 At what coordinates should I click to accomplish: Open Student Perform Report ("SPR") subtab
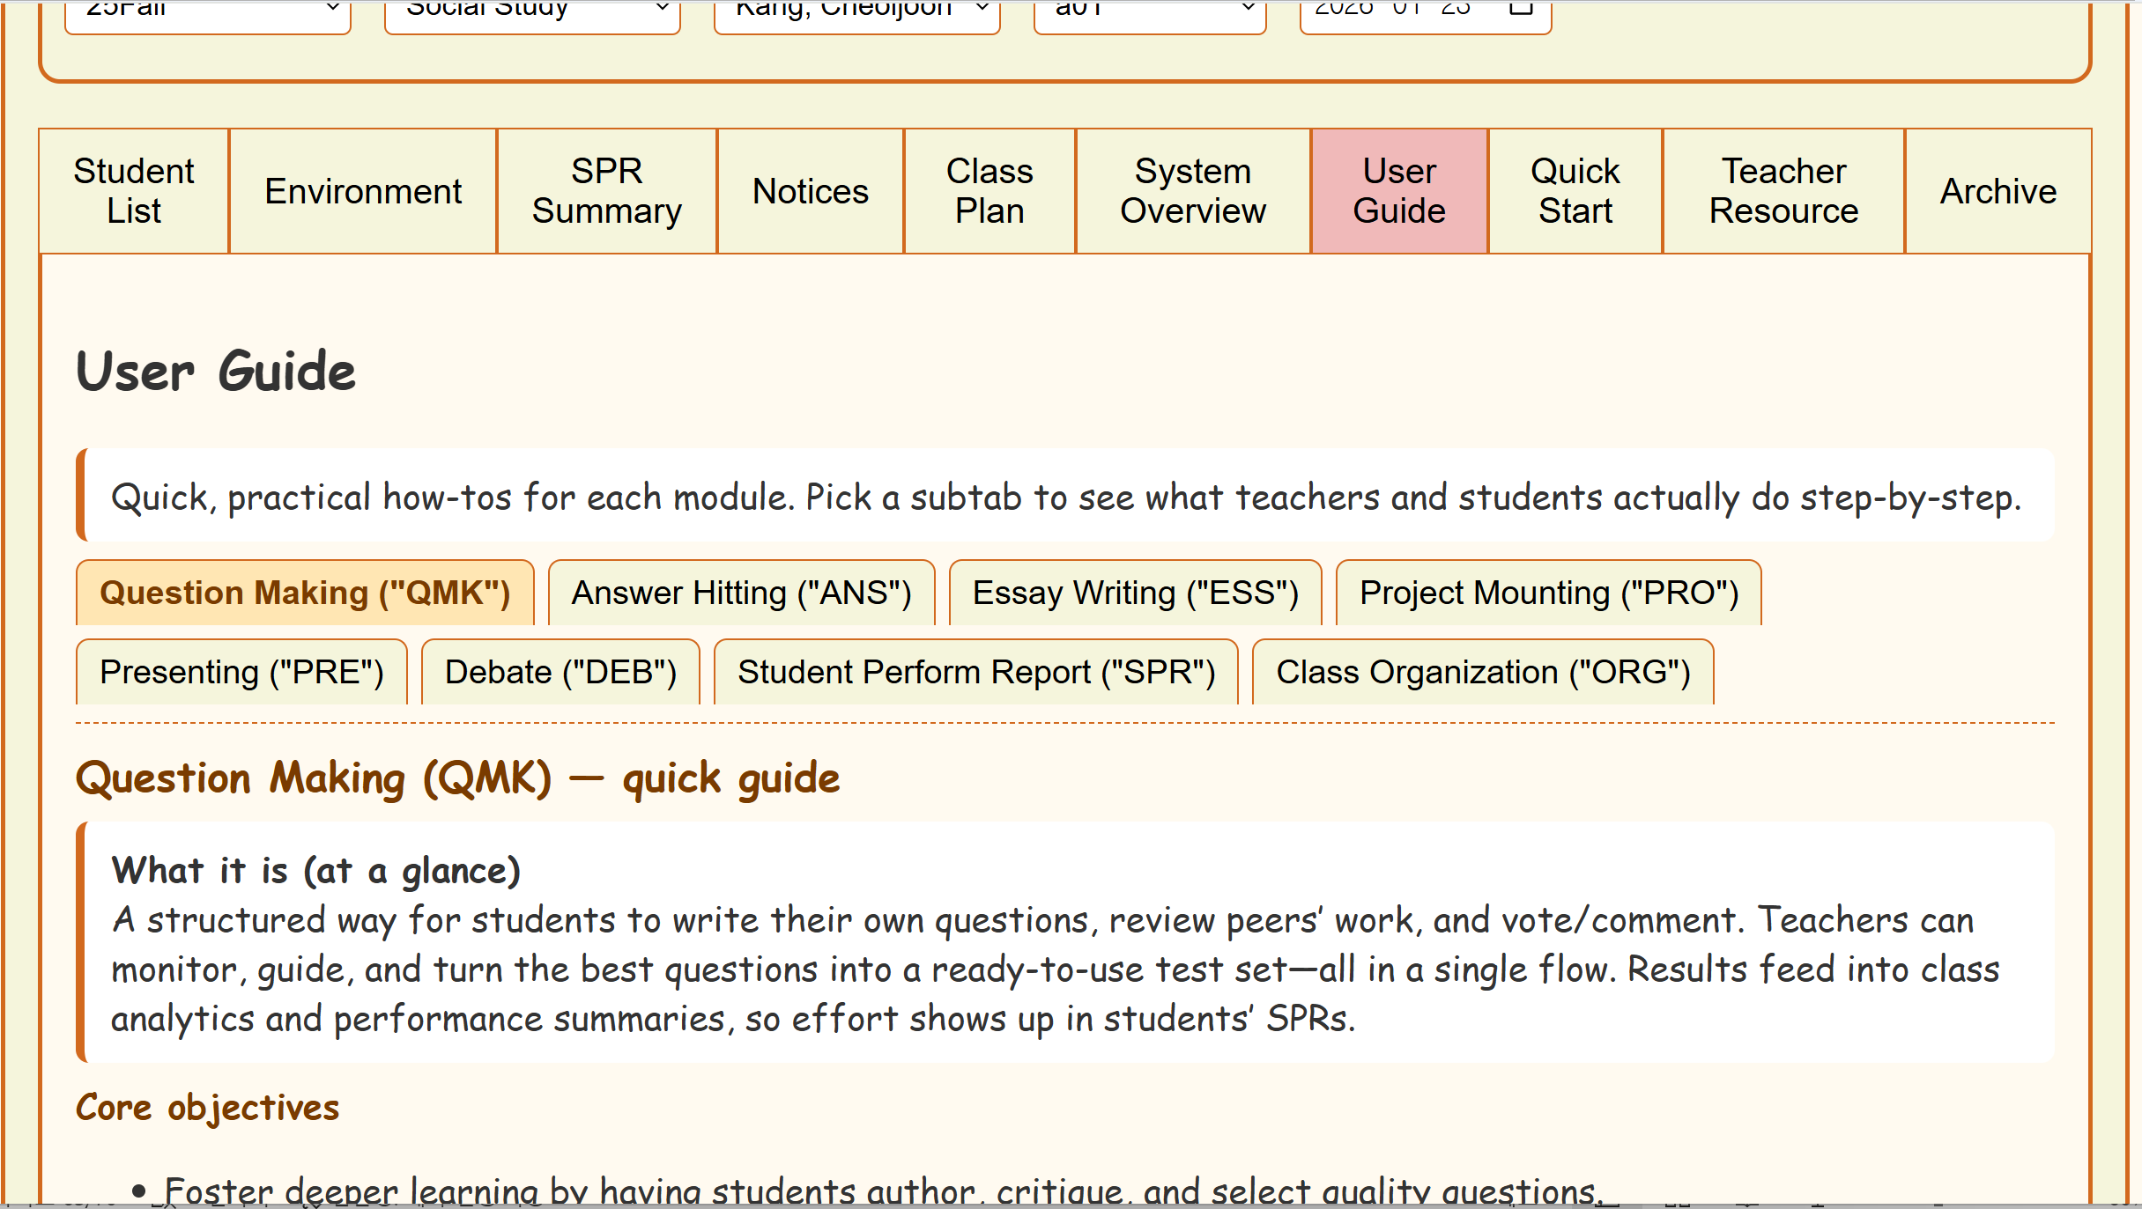[975, 672]
